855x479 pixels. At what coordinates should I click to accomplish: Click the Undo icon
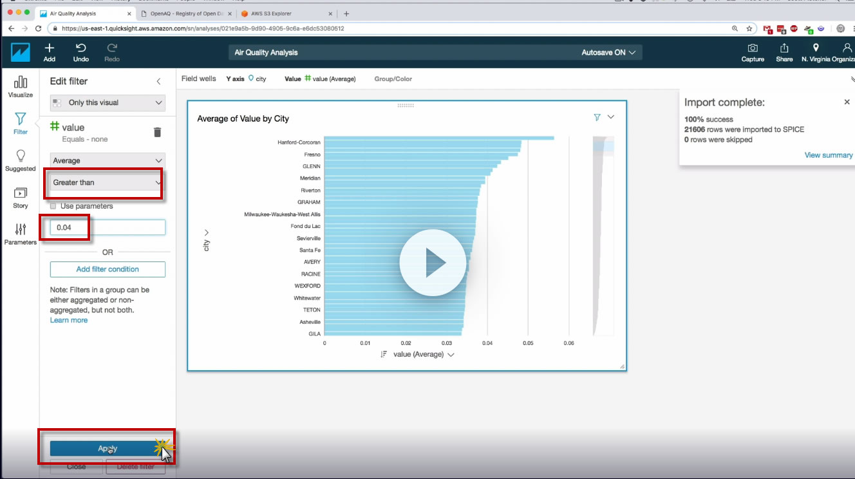point(81,52)
